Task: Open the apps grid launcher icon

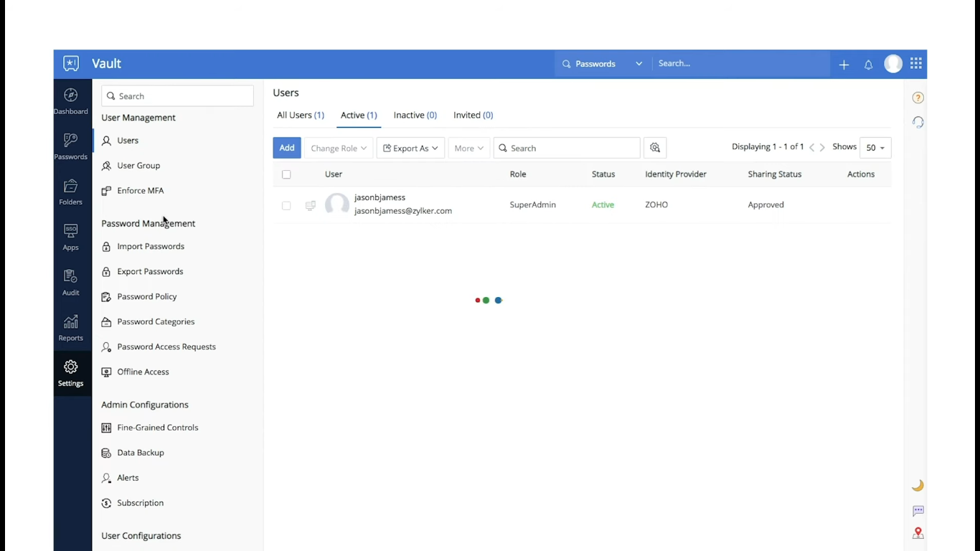Action: click(x=916, y=64)
